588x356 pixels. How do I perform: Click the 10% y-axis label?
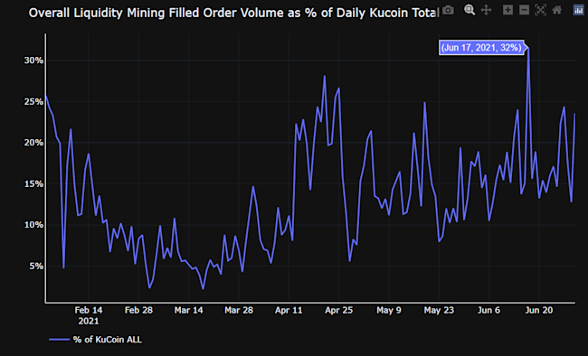coord(33,225)
